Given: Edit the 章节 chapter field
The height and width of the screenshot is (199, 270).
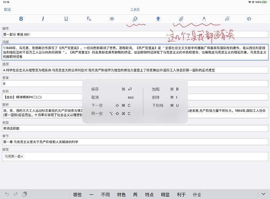Looking at the screenshot, I should pos(135,142).
